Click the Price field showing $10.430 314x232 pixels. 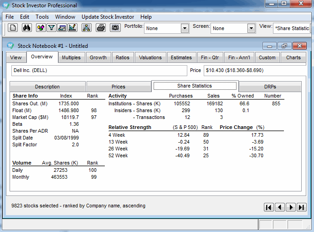click(x=255, y=71)
